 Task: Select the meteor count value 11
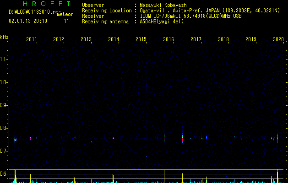point(66,21)
